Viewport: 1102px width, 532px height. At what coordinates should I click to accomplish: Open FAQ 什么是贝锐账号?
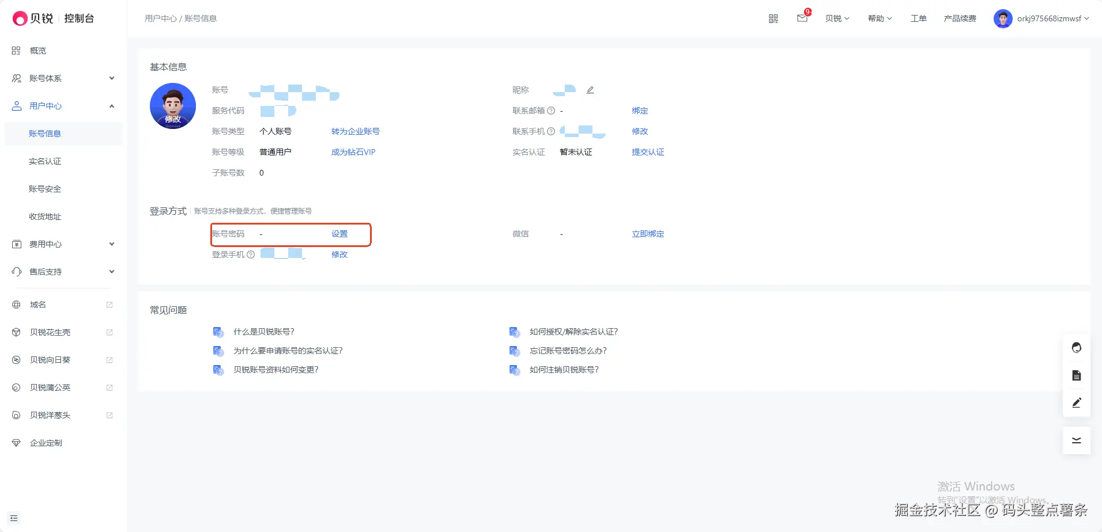[x=264, y=332]
